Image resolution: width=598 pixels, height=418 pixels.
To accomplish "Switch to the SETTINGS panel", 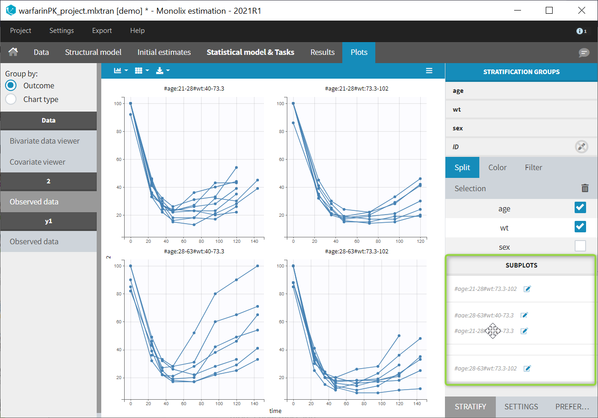I will click(x=521, y=407).
